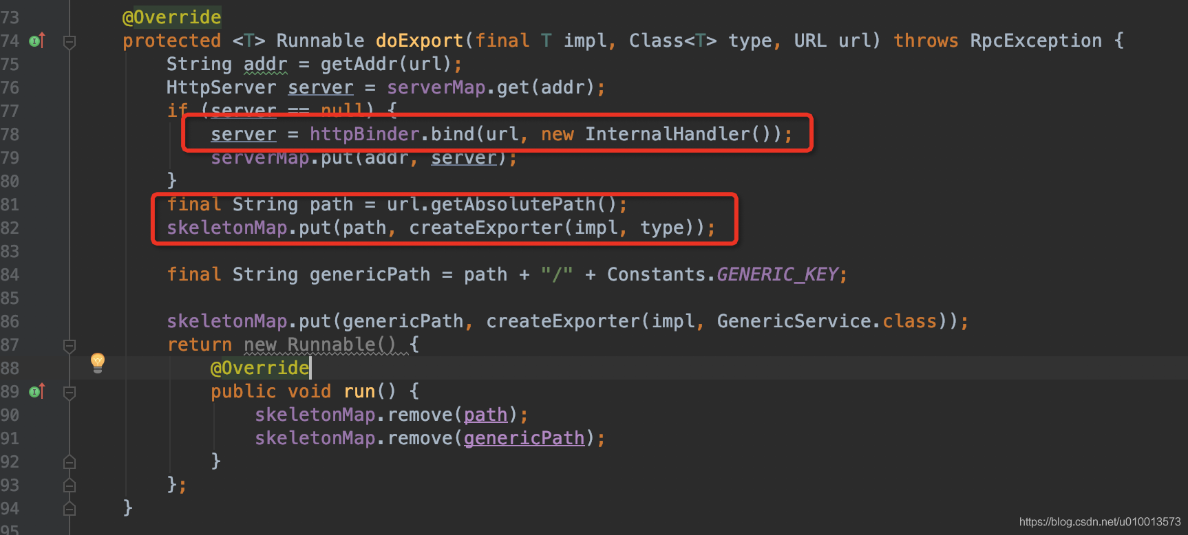Click the fold end marker on line 93
Screen dimensions: 1188x535
coord(70,485)
